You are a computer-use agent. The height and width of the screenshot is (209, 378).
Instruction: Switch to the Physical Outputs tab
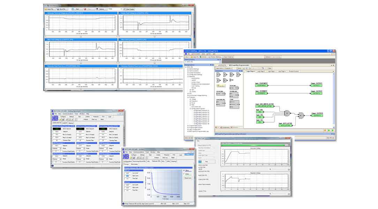click(294, 71)
